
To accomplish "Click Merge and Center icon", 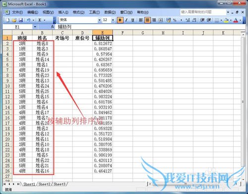I will coord(160,20).
